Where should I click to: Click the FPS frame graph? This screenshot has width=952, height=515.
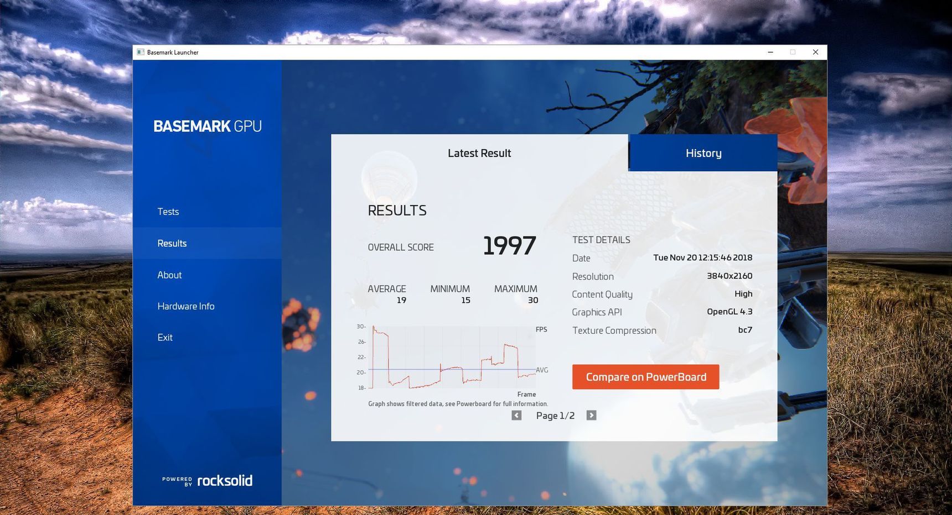point(453,357)
